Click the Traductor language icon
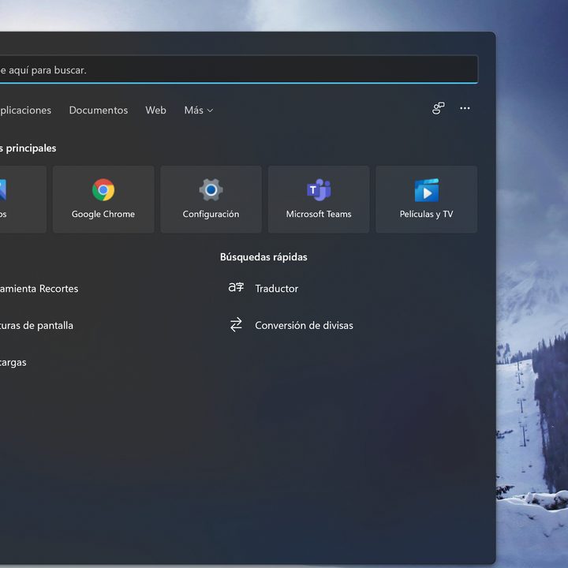This screenshot has height=568, width=568. pyautogui.click(x=236, y=288)
